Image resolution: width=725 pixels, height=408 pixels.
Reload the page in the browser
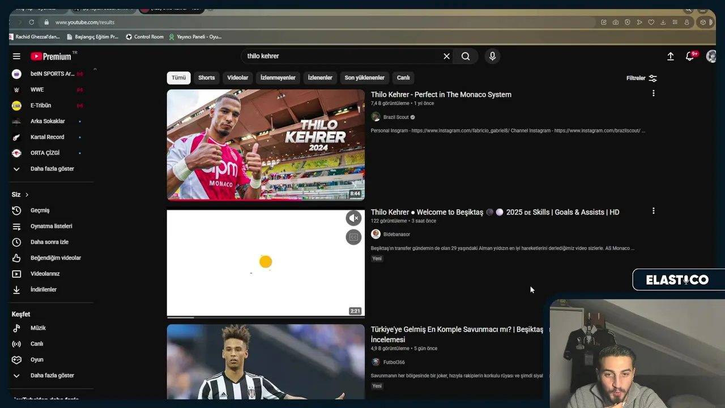pyautogui.click(x=31, y=22)
